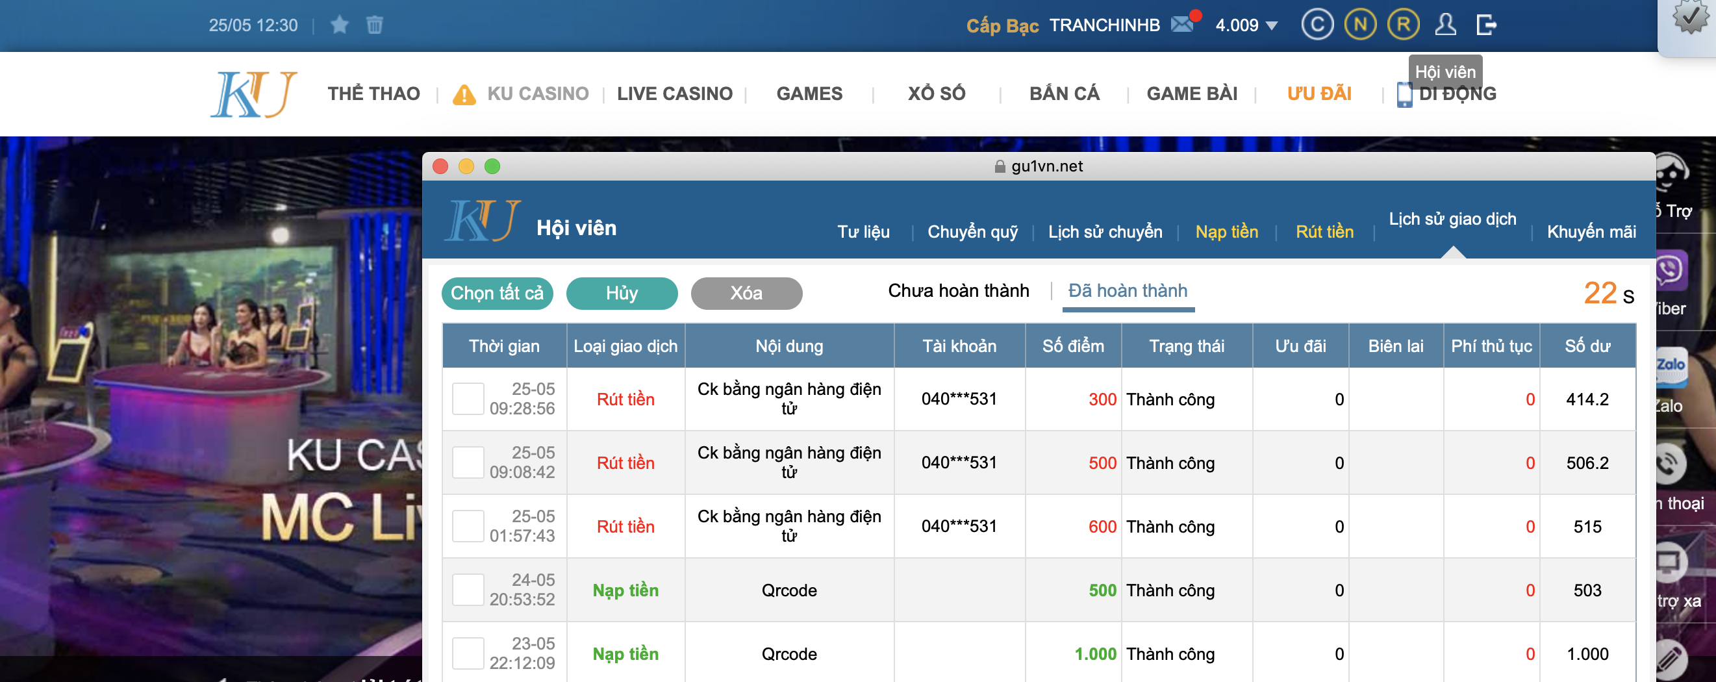Open the Khuyến mãi tab

1591,232
